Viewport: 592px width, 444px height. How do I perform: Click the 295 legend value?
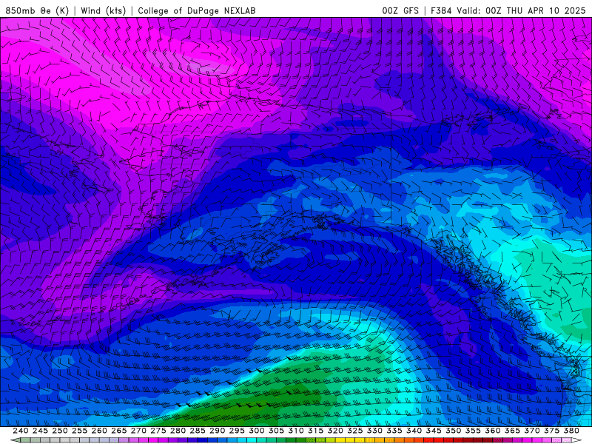coord(237,431)
